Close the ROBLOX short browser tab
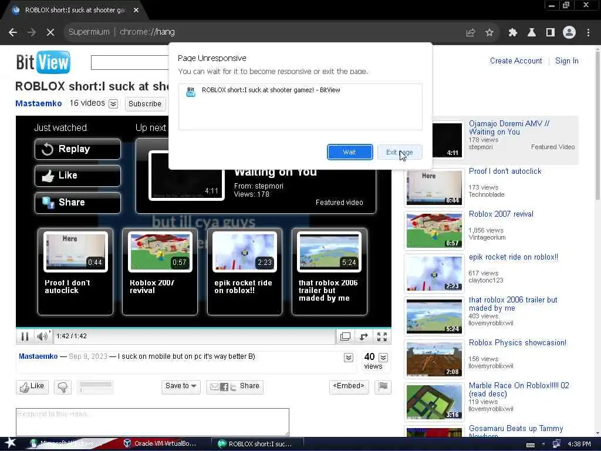This screenshot has height=451, width=601. 136,11
